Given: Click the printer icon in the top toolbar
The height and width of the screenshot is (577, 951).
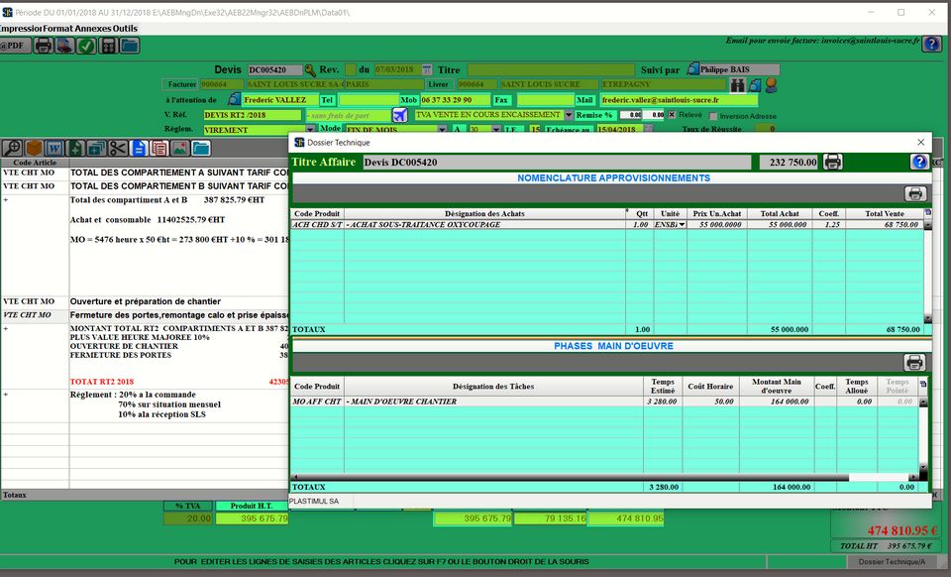Looking at the screenshot, I should tap(43, 46).
